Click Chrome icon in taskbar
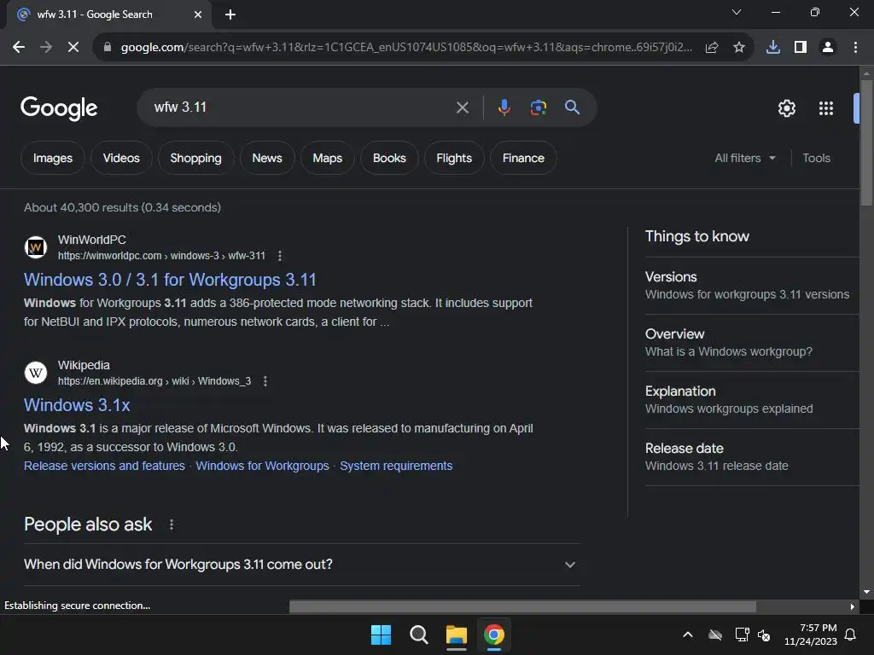Screen dimensions: 874x655 tap(494, 635)
